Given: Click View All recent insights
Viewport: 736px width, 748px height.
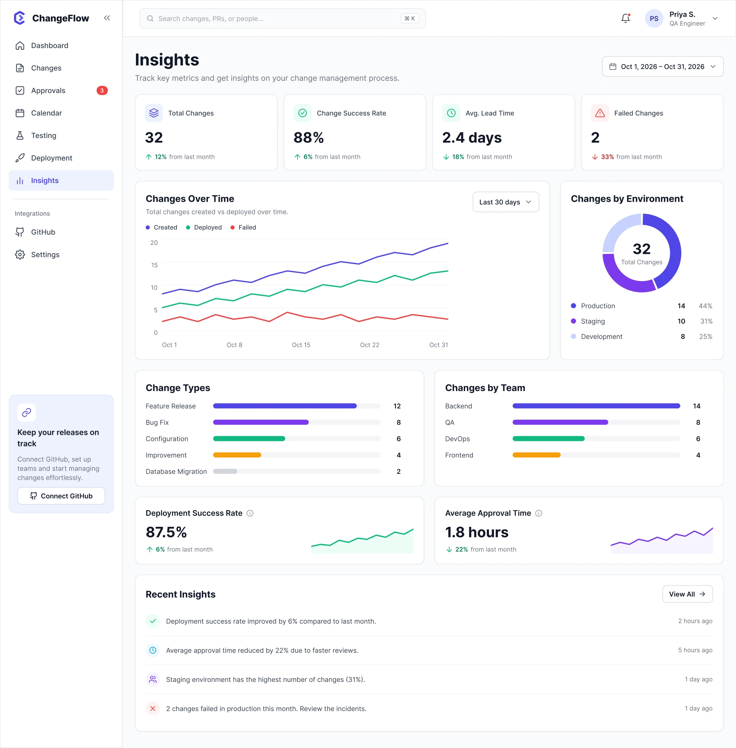Looking at the screenshot, I should 687,594.
